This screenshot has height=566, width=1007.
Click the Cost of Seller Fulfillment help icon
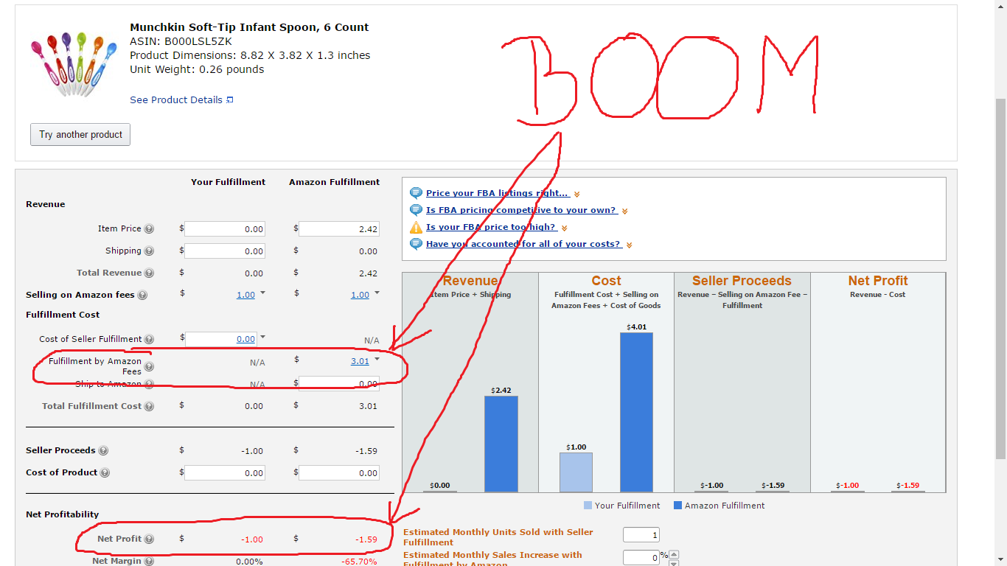coord(149,340)
